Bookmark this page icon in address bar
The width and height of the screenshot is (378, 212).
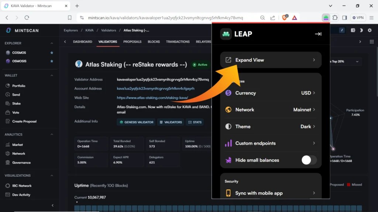(x=70, y=18)
